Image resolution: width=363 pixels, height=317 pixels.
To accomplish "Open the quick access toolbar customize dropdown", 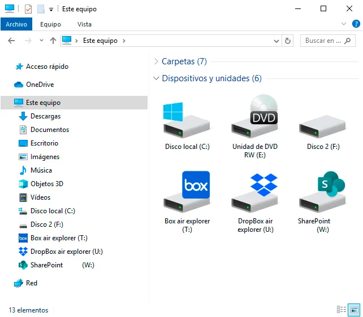I will pyautogui.click(x=51, y=10).
